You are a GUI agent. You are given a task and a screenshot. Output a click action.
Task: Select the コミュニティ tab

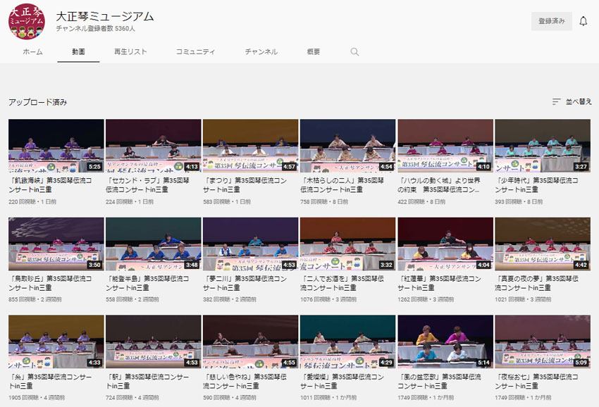195,52
